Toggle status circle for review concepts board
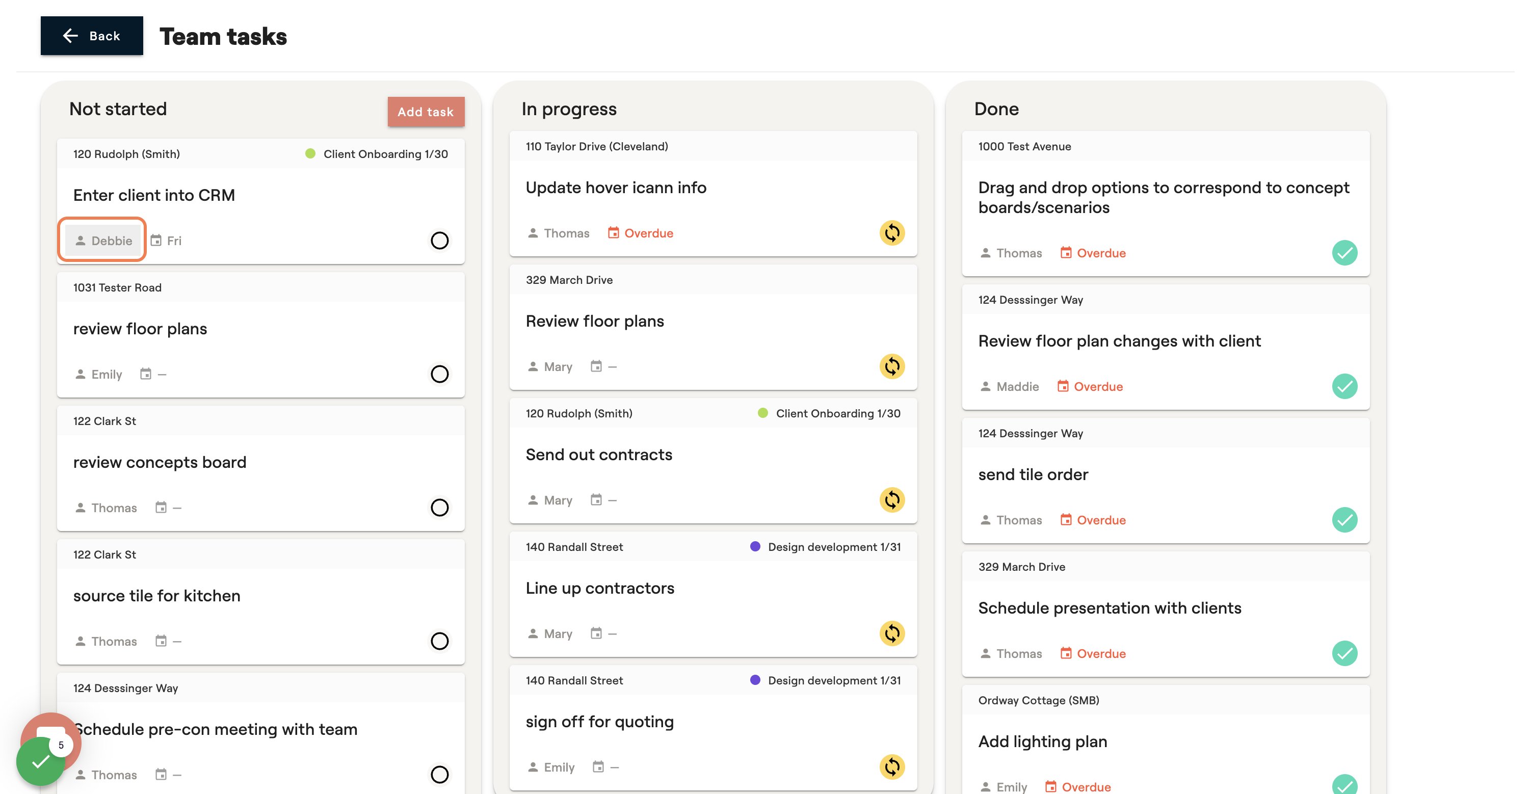 click(439, 508)
